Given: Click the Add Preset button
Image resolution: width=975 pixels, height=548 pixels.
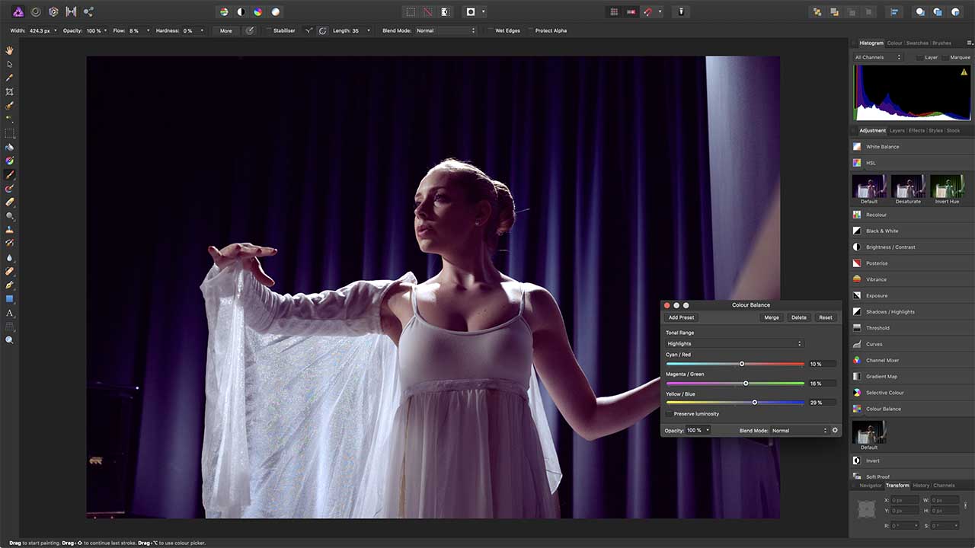Looking at the screenshot, I should [681, 317].
